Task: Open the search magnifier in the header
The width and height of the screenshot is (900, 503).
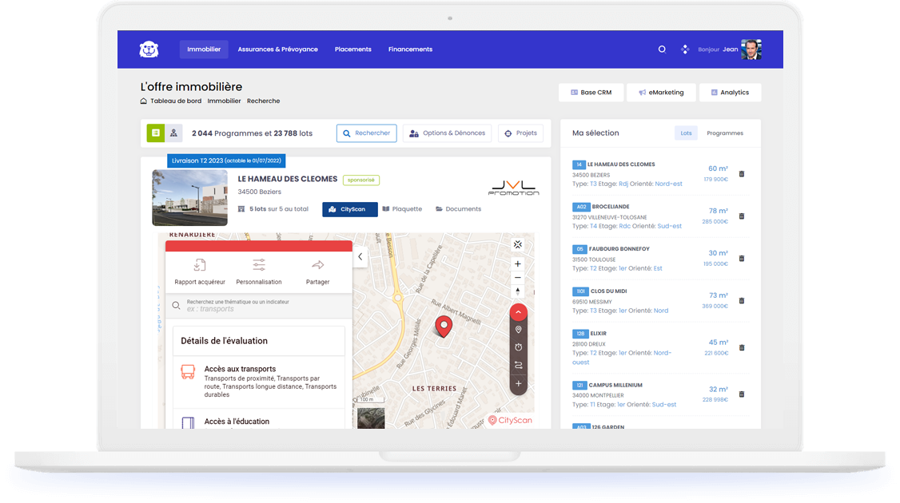Action: (x=662, y=49)
